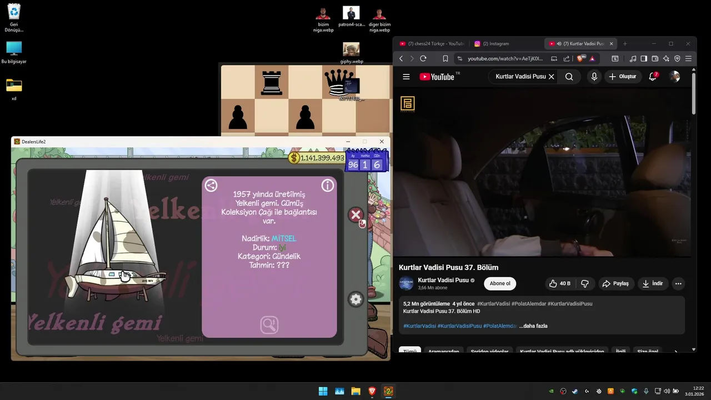Viewport: 711px width, 400px height.
Task: Open Kurtlar Vadisi Pusu channel name
Action: pos(443,280)
